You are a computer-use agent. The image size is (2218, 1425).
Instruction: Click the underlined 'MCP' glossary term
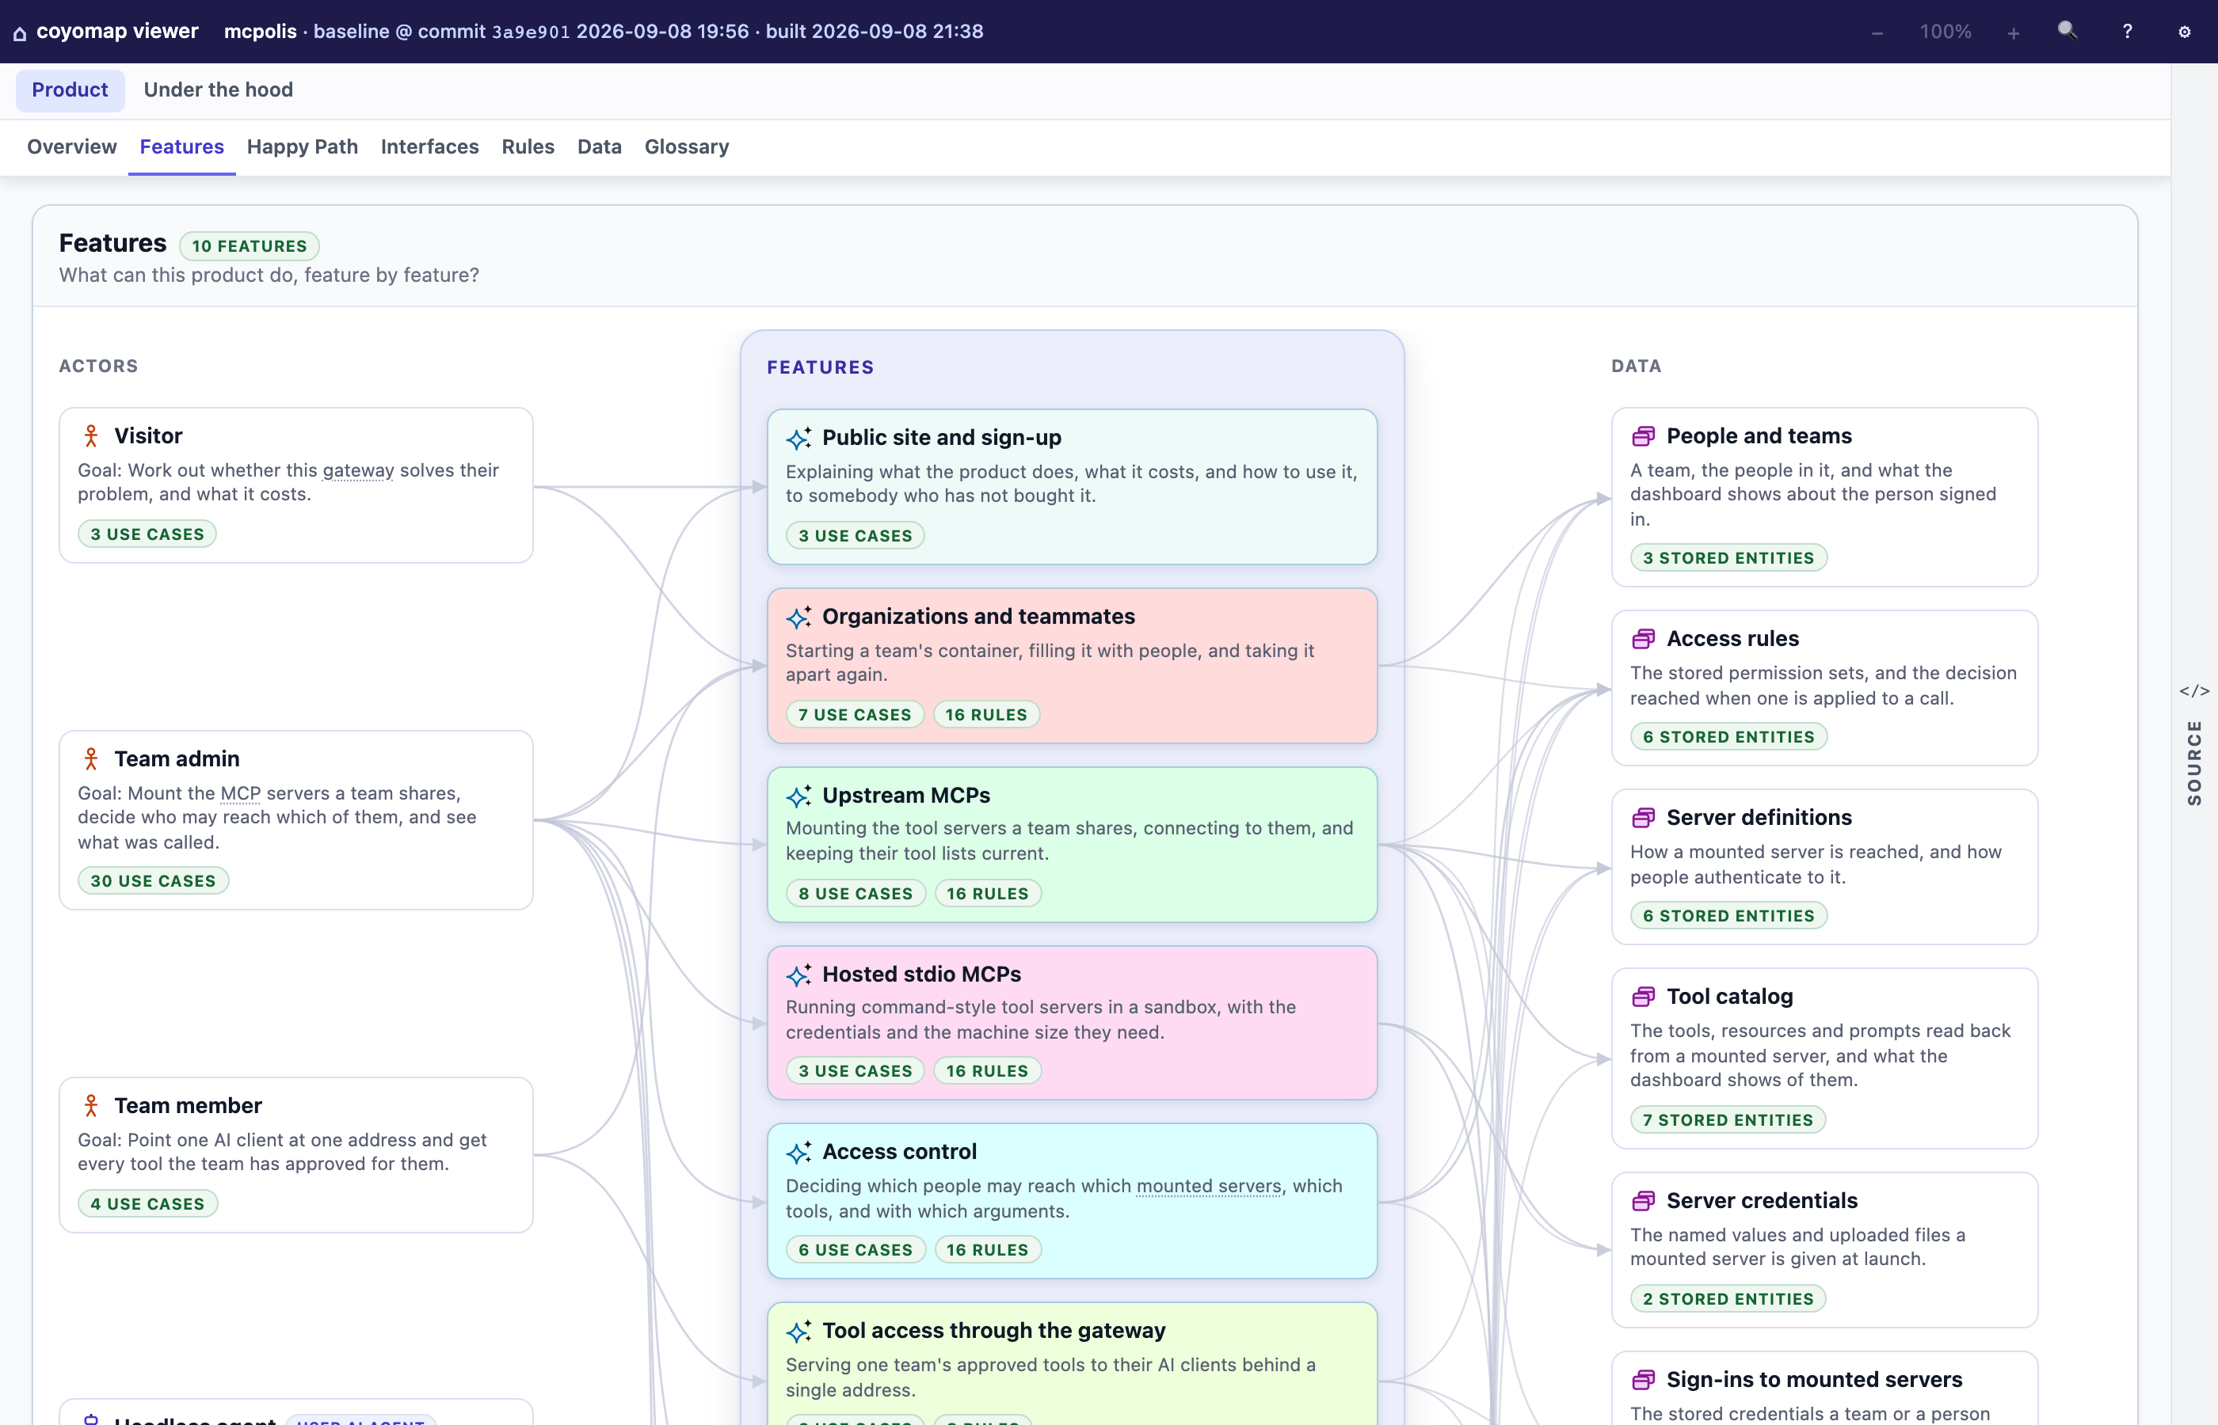click(241, 793)
